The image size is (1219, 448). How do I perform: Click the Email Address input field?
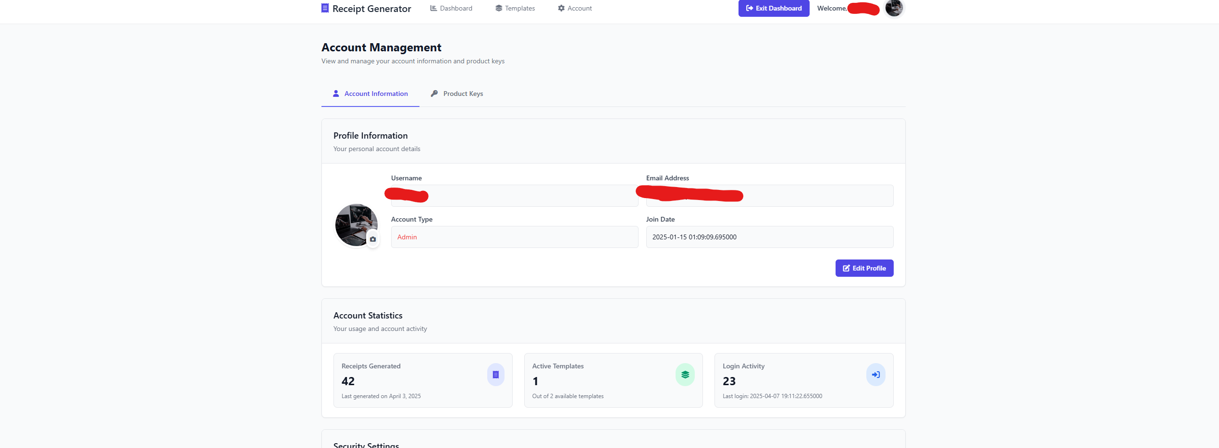[817, 196]
